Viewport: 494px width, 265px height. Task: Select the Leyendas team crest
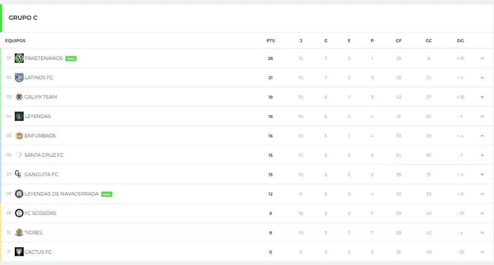(19, 116)
